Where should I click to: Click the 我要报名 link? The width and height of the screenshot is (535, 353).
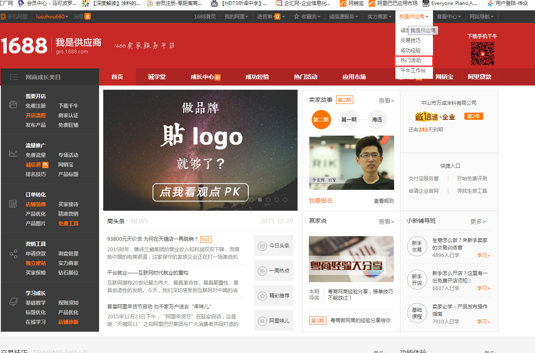[321, 201]
